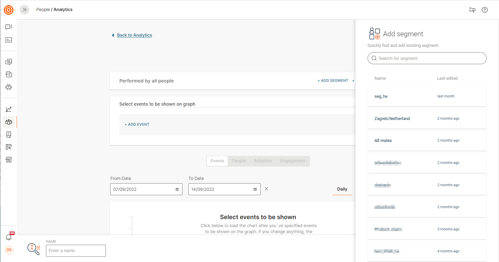499x262 pixels.
Task: Switch to the Engagement tab
Action: [293, 161]
